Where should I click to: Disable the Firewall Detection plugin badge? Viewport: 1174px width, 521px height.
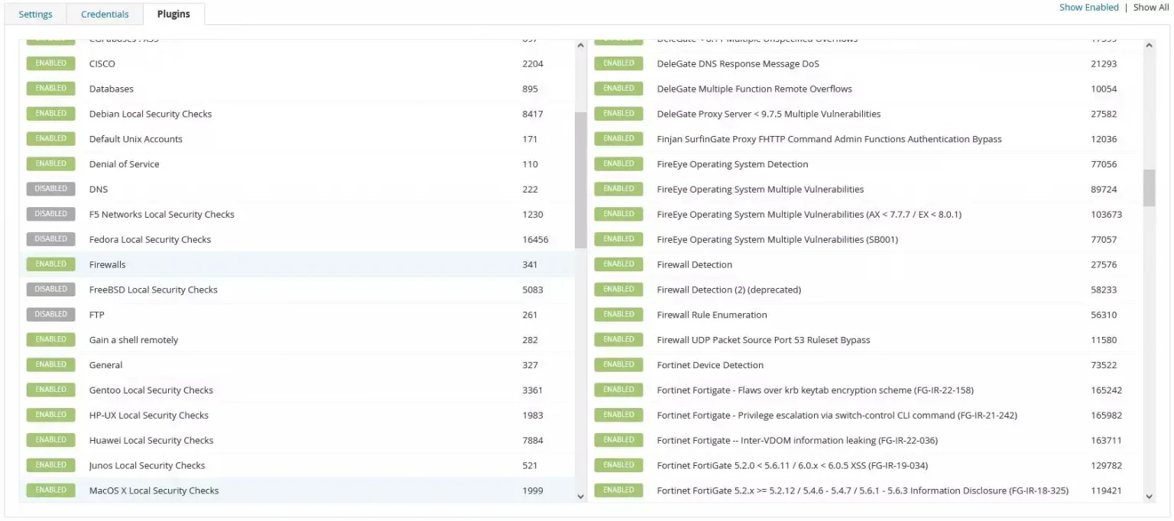[618, 264]
